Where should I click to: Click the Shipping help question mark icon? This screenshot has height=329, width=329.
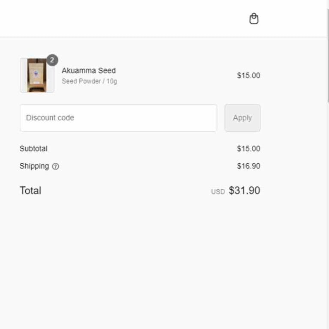[x=55, y=166]
